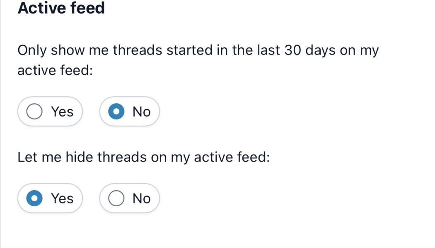Click the No pill for the first question
The width and height of the screenshot is (435, 248).
(x=129, y=111)
